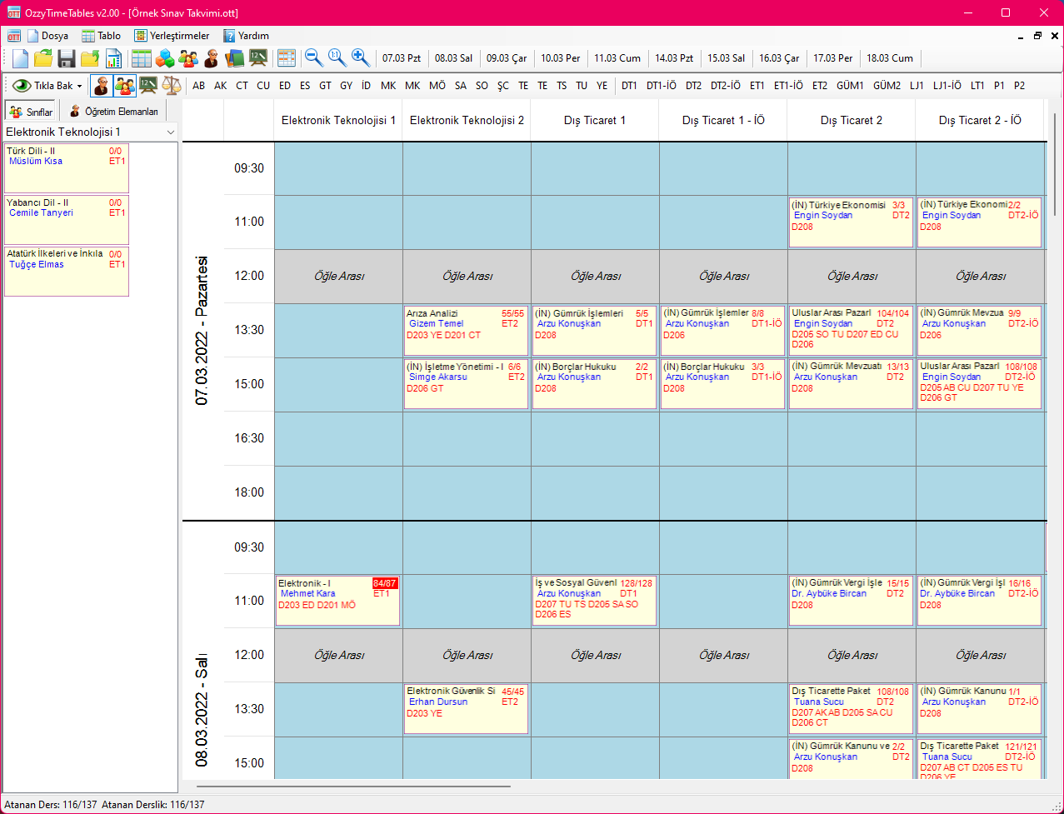Viewport: 1064px width, 814px height.
Task: Open the Tıkla Bak dropdown
Action: pos(47,86)
